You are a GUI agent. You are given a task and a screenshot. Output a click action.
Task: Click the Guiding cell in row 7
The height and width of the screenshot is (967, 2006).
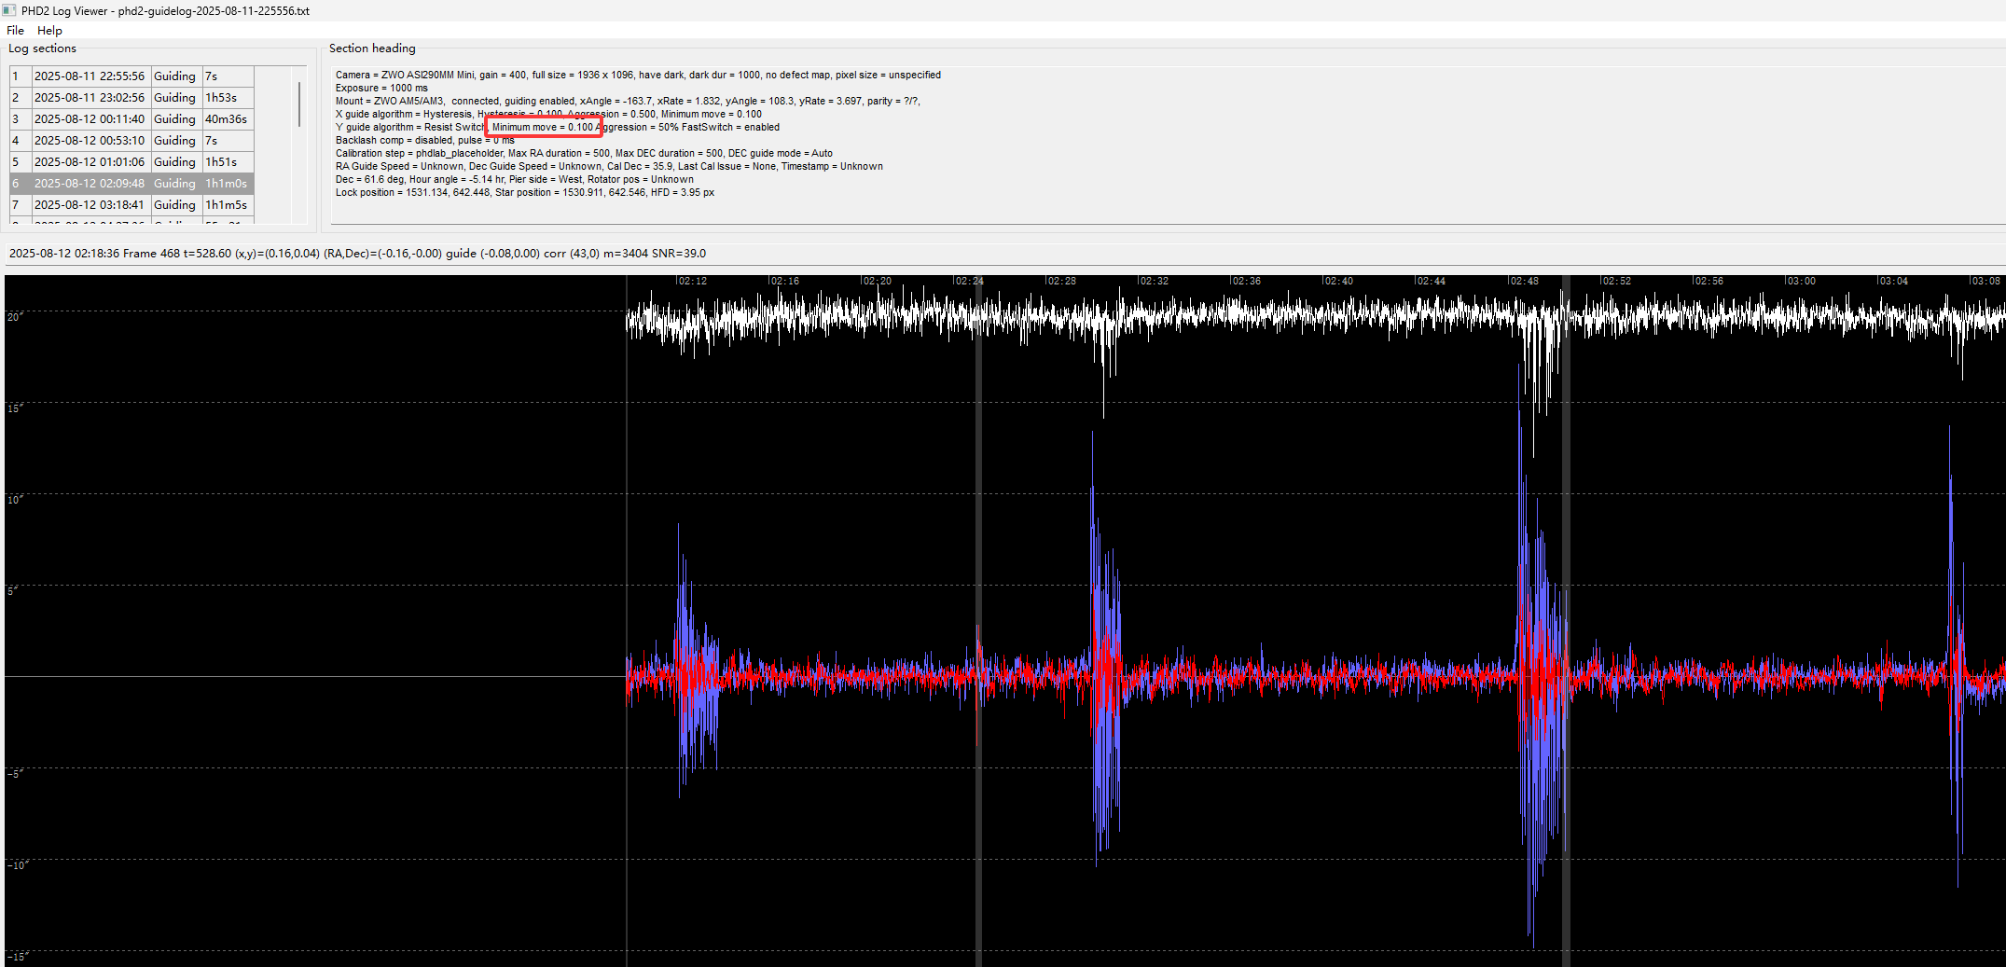(175, 205)
